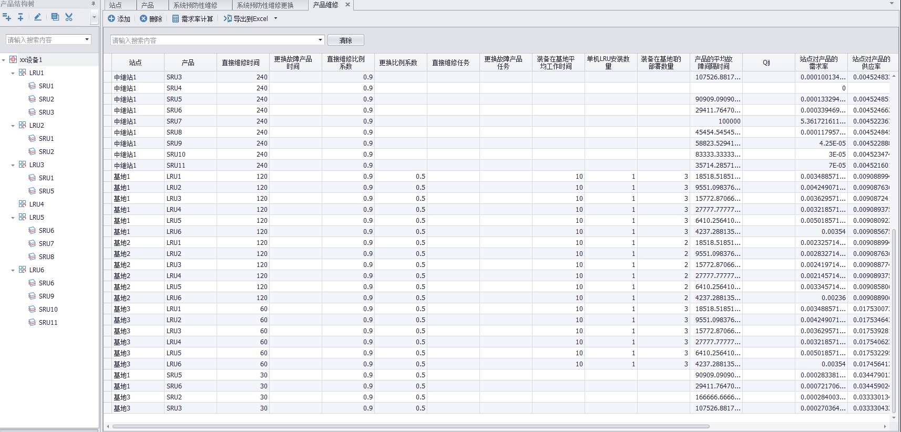Click the scissors cut icon in tree toolbar
Image resolution: width=901 pixels, height=432 pixels.
(69, 17)
